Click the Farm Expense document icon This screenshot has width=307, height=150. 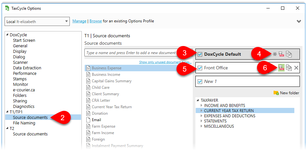pyautogui.click(x=88, y=126)
